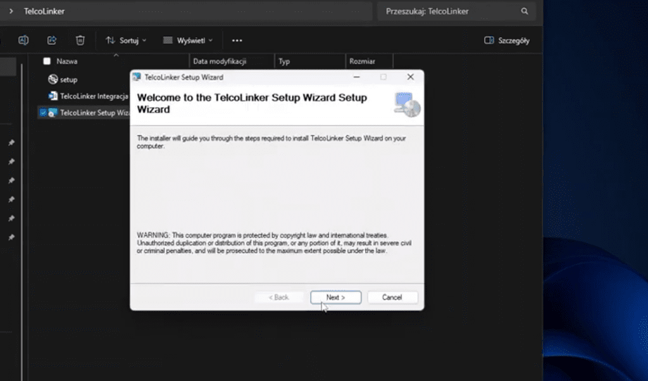Expand the breadcrumb chevron before TelcoLinker
The height and width of the screenshot is (381, 648).
[11, 11]
